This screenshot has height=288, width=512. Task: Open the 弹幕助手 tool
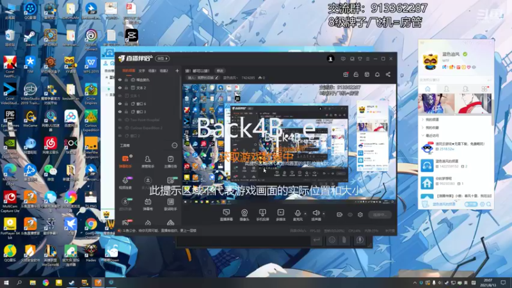pos(125,162)
